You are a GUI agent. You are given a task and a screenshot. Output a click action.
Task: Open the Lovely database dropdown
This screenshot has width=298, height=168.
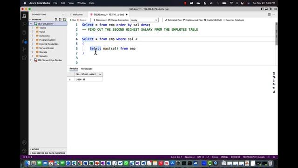144,20
